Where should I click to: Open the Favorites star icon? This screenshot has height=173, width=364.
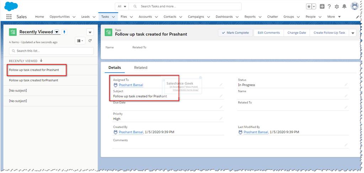tap(309, 6)
